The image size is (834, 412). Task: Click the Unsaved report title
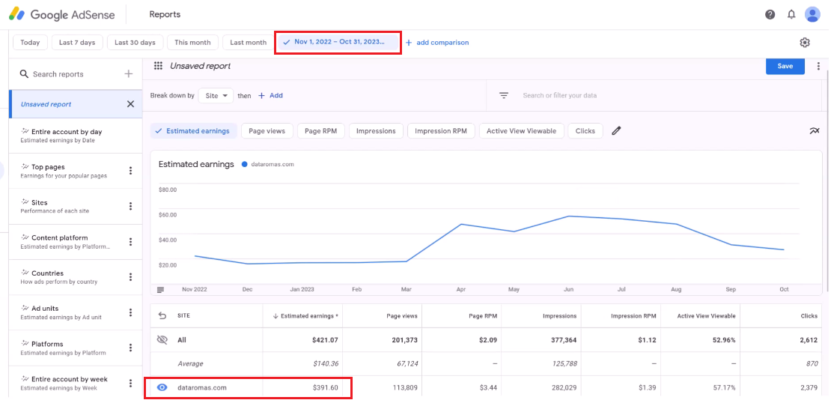tap(200, 66)
